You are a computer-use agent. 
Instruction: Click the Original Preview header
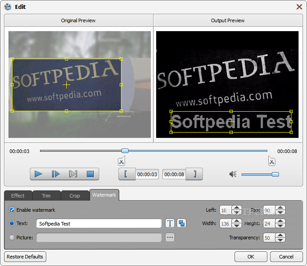[x=78, y=20]
